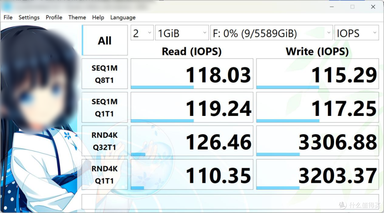Image resolution: width=384 pixels, height=213 pixels.
Task: Click the 126.46 read result
Action: tap(192, 141)
